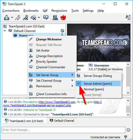
Task: Click the Permissions person icon in context menu
Action: [31, 86]
